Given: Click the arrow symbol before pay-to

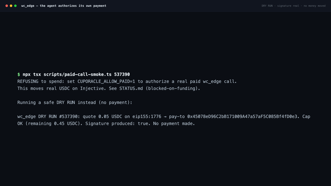Looking at the screenshot, I should click(x=165, y=117).
